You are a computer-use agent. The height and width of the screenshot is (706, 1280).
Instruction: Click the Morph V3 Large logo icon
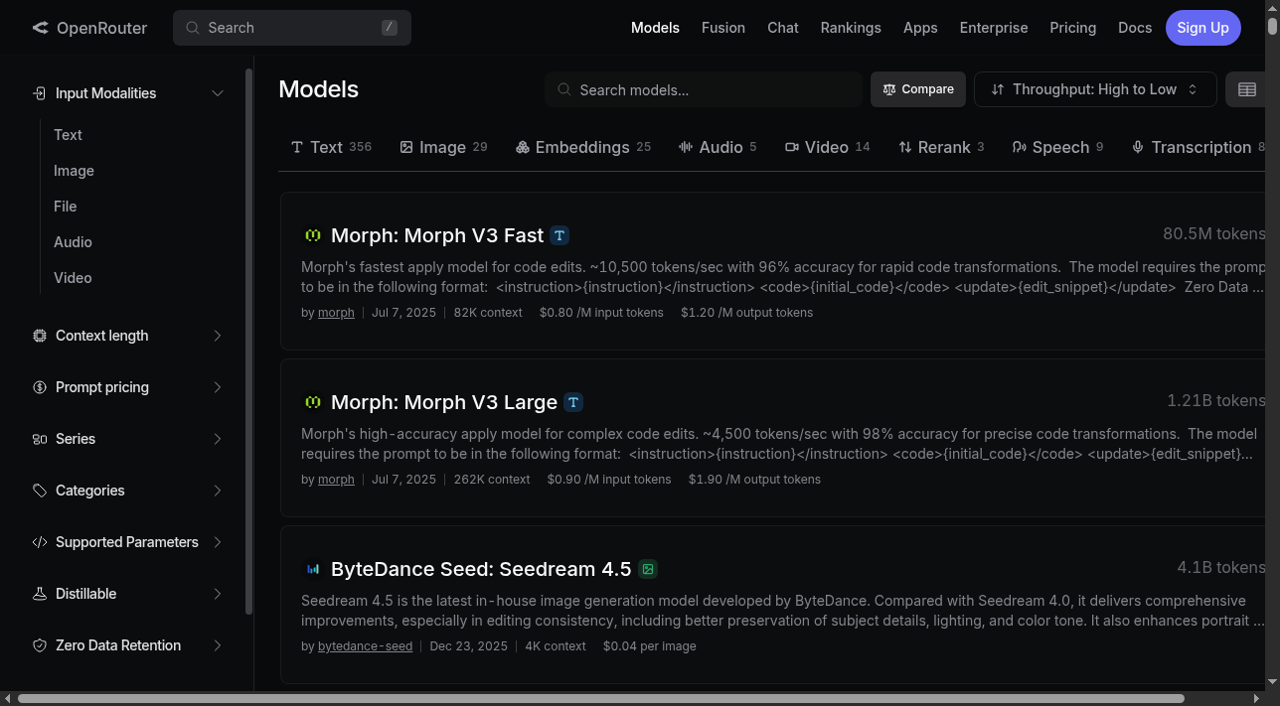point(312,402)
